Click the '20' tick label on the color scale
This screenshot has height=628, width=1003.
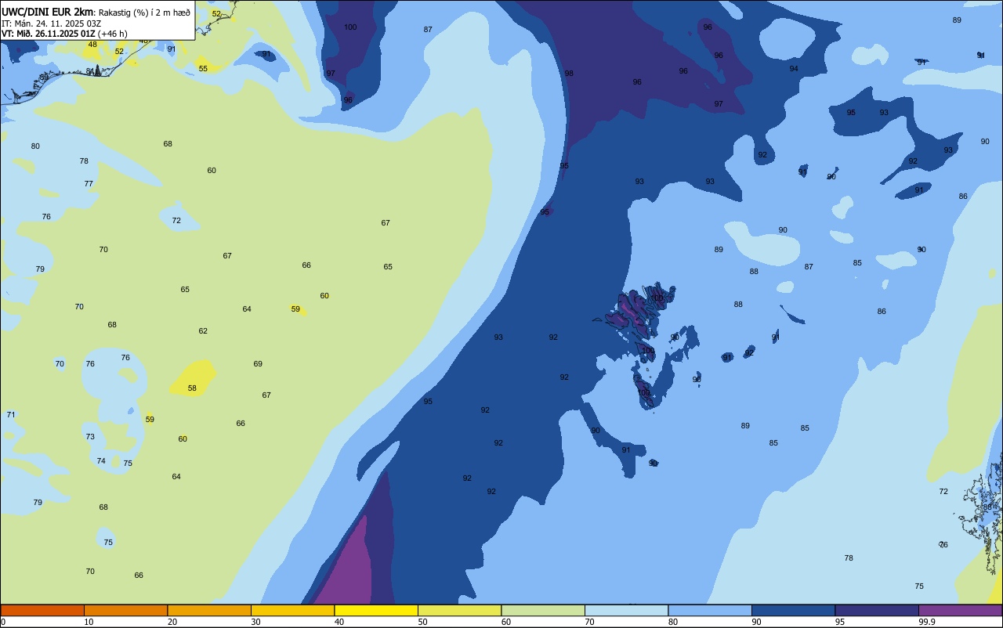click(172, 622)
